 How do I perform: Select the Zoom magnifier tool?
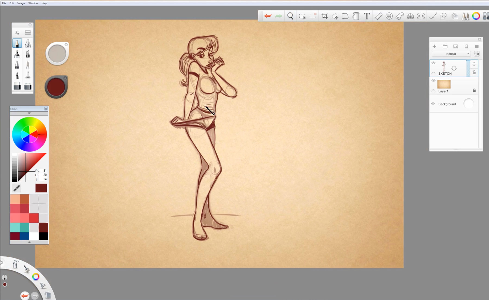click(290, 16)
